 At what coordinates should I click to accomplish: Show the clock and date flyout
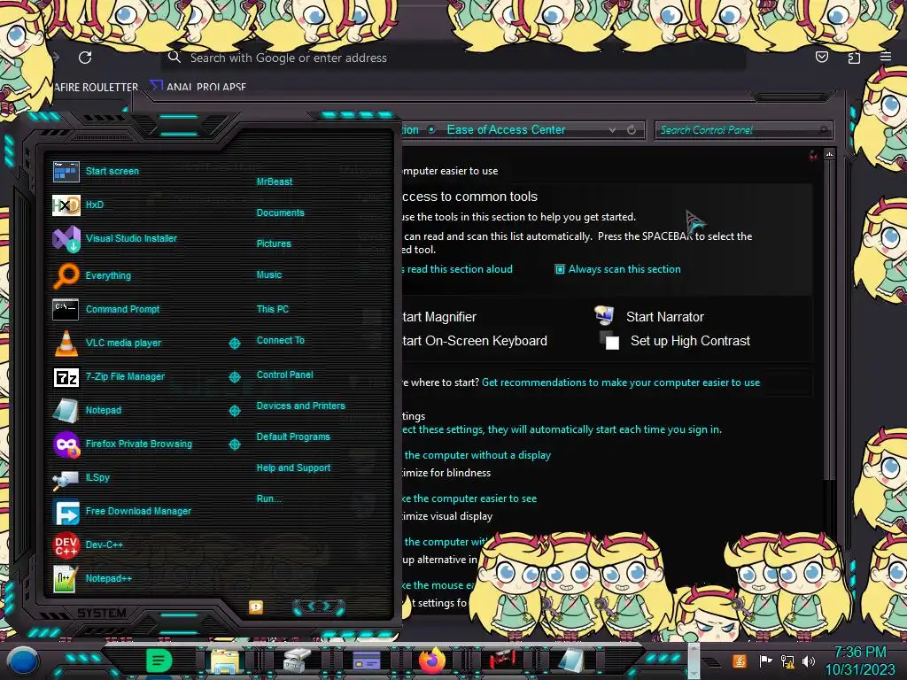click(x=859, y=661)
